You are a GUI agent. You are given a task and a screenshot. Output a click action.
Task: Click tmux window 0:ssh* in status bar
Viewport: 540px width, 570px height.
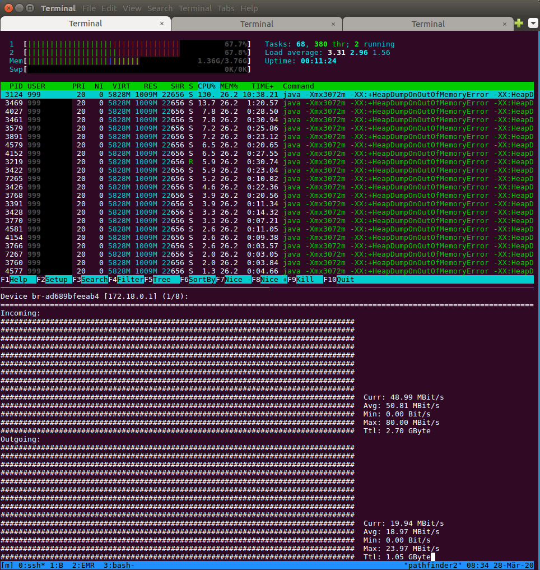coord(31,566)
